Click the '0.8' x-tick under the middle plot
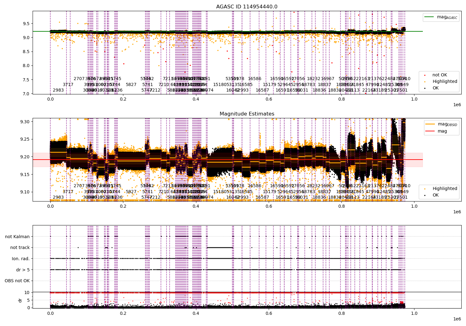The height and width of the screenshot is (326, 466). tap(341, 206)
